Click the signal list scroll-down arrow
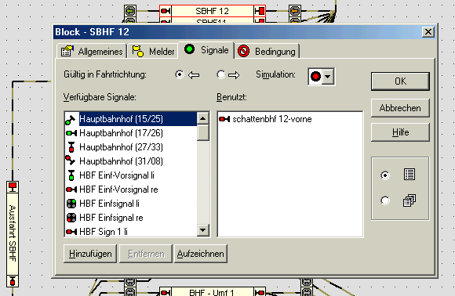Viewport: 455px width, 296px height. (x=202, y=230)
